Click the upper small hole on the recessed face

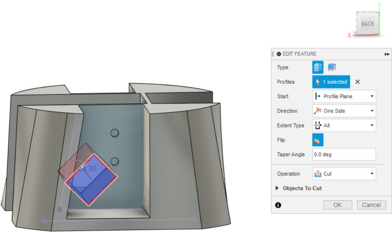[115, 133]
